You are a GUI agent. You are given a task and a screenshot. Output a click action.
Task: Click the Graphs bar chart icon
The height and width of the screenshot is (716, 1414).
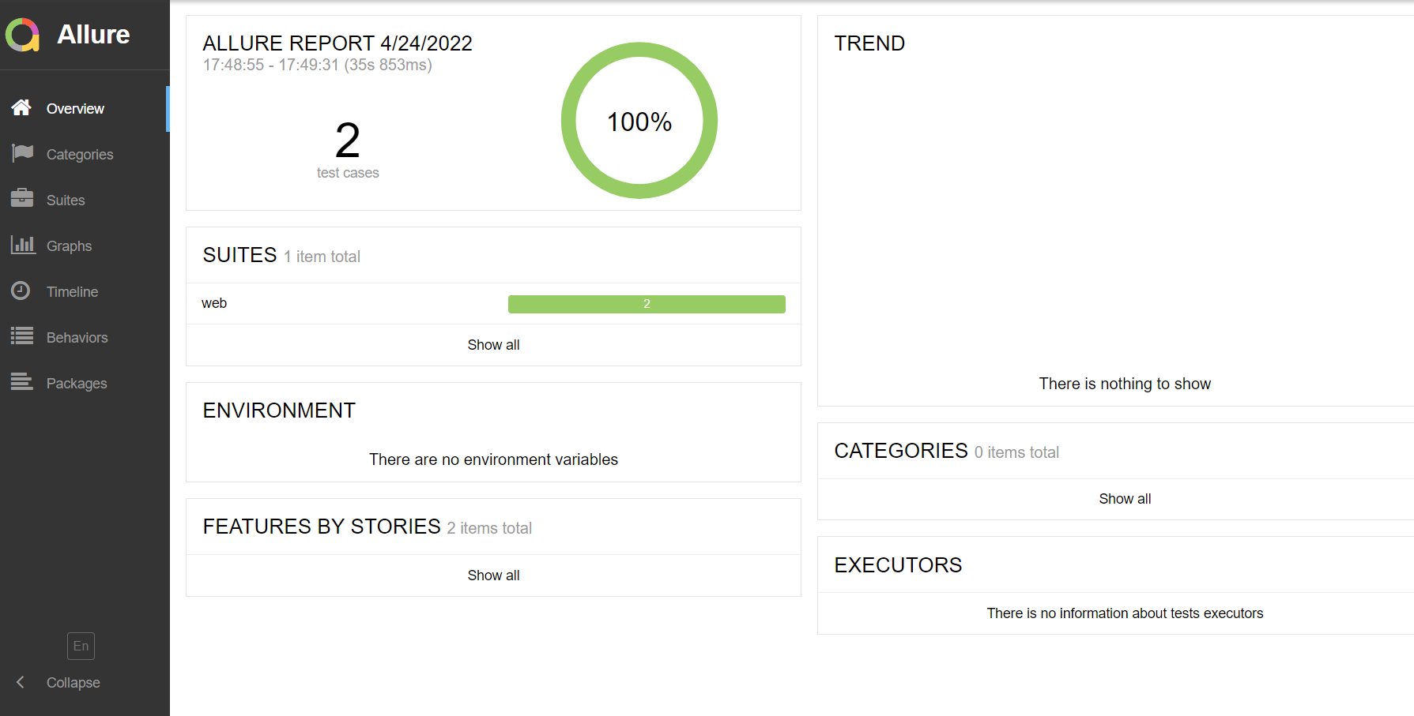[x=22, y=245]
